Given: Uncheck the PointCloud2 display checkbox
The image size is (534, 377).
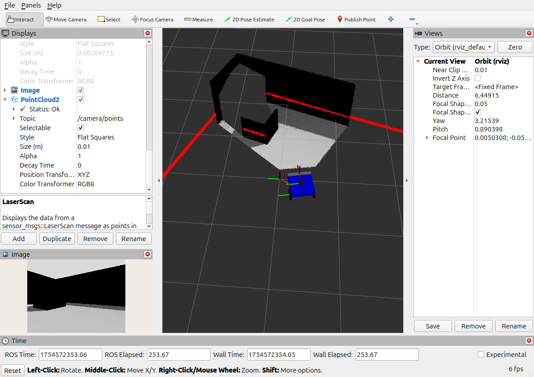Looking at the screenshot, I should [81, 100].
